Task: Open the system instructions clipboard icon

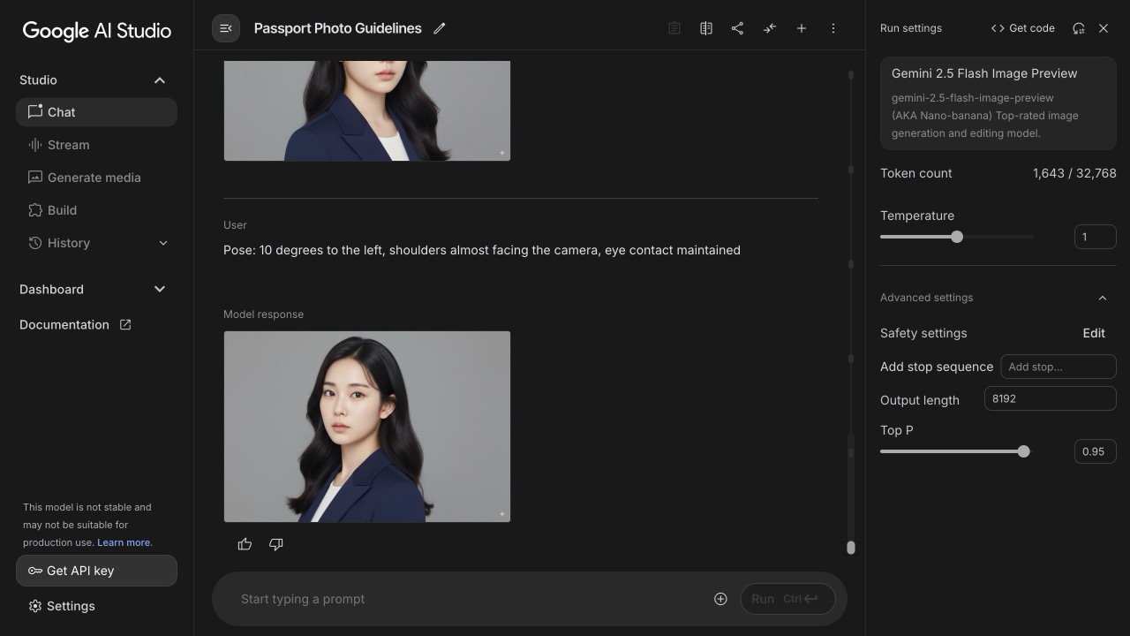Action: coord(674,28)
